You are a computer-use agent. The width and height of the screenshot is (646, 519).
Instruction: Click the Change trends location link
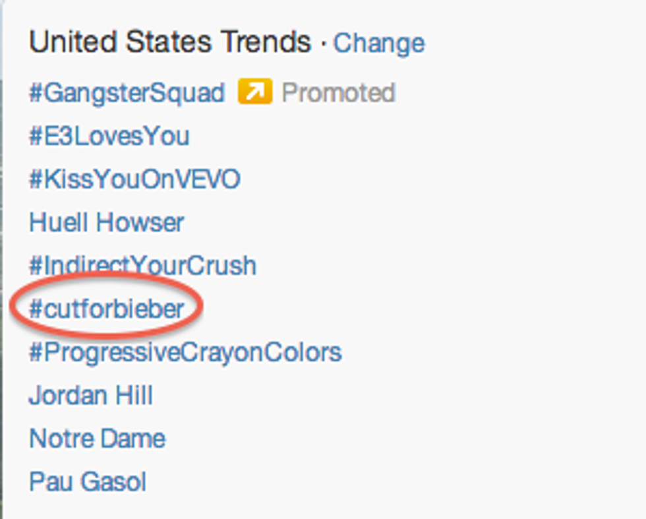coord(379,44)
